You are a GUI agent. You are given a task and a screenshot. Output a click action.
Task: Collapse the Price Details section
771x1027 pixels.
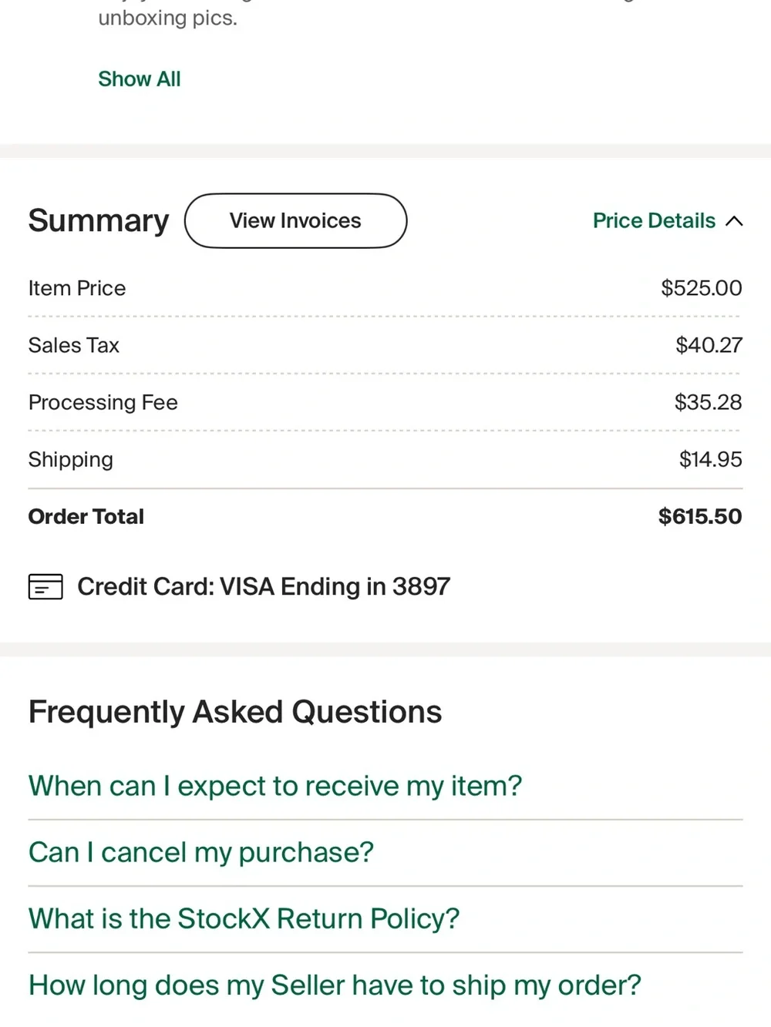pos(668,221)
